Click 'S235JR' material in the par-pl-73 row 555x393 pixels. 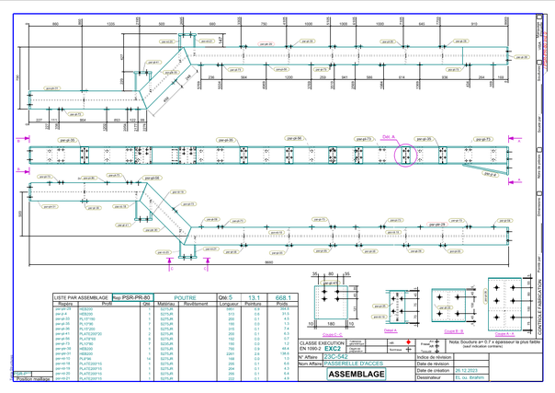[x=166, y=343]
